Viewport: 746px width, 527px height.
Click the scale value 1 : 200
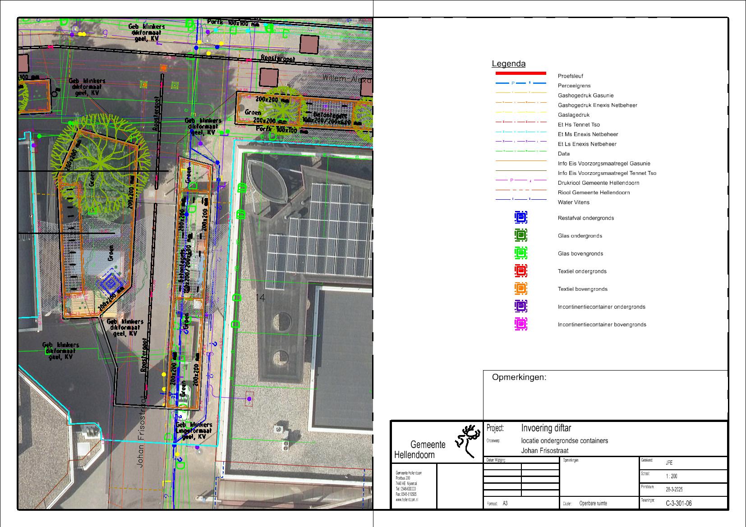671,476
